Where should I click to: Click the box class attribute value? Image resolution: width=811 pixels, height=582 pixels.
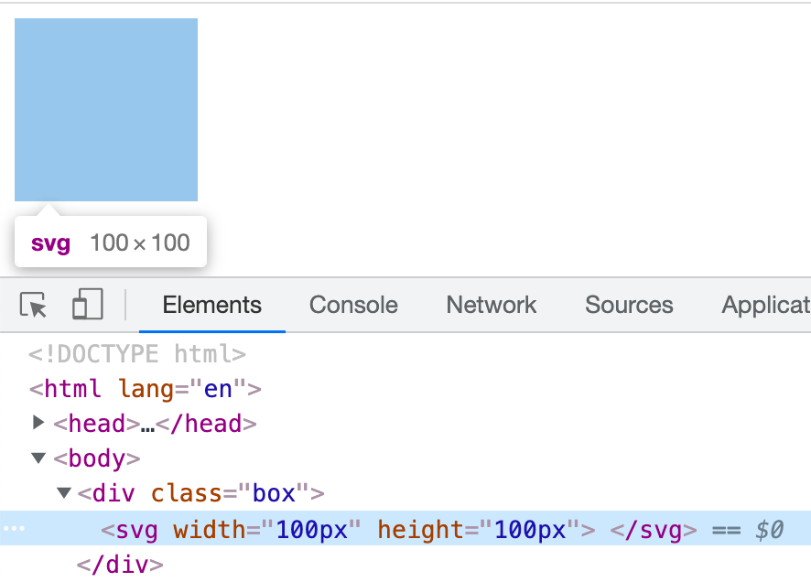274,494
